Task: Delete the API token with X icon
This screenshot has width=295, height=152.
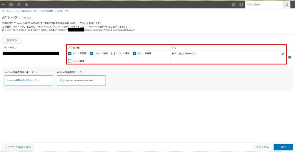Action: click(289, 57)
